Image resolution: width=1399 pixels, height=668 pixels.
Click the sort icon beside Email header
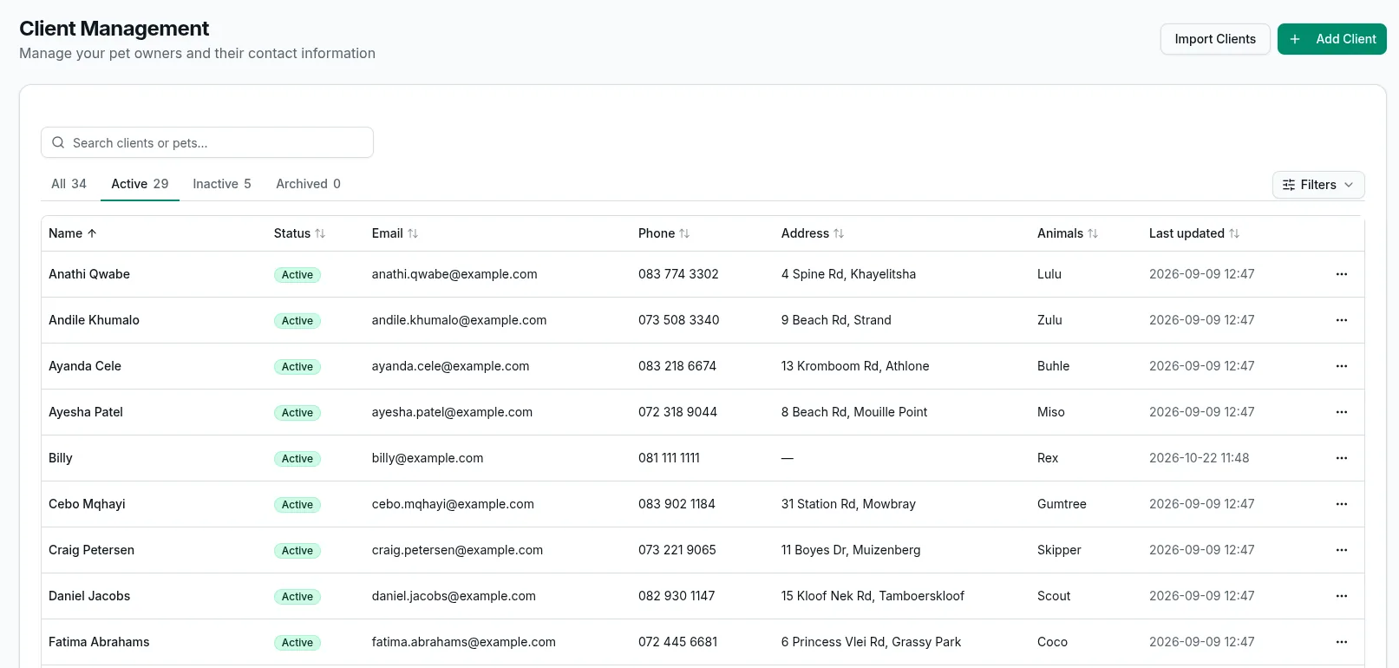413,233
